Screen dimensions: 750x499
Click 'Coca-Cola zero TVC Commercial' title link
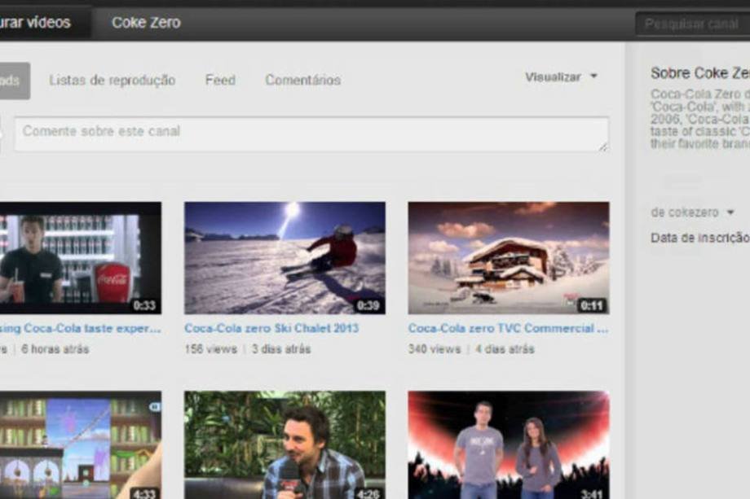click(x=507, y=329)
